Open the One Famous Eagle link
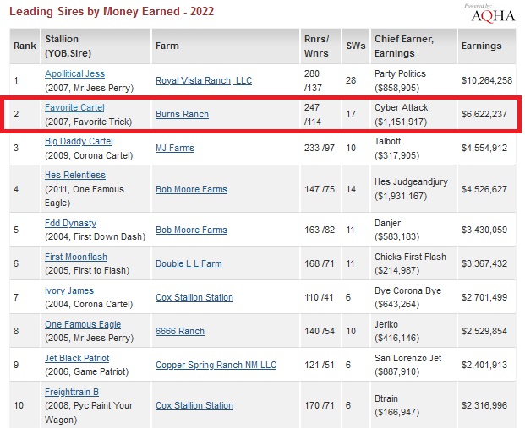The height and width of the screenshot is (428, 525). point(83,325)
